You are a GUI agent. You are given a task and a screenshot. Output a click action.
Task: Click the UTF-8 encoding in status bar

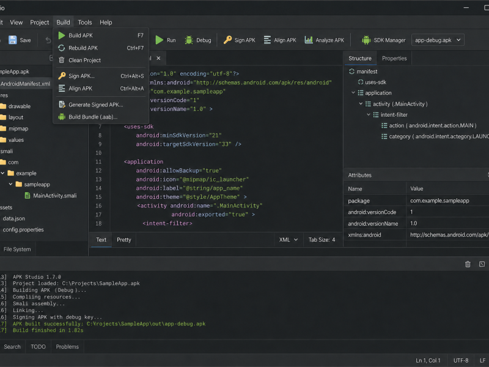461,360
